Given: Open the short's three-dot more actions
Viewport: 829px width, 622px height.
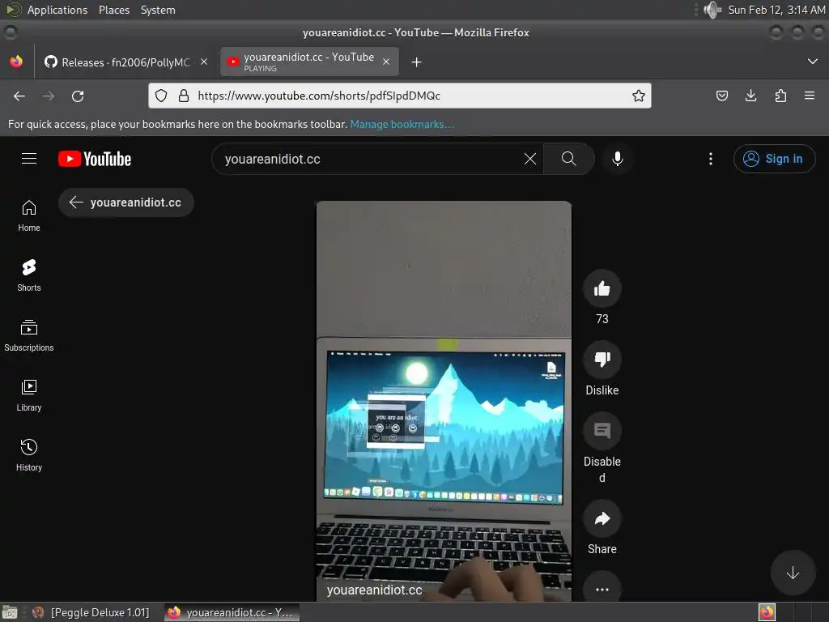Looking at the screenshot, I should (602, 589).
